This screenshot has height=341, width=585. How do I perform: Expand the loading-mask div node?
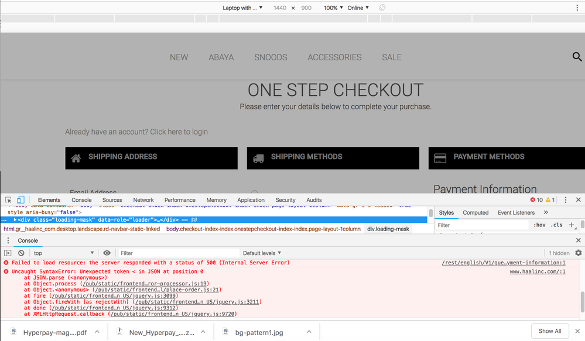15,220
